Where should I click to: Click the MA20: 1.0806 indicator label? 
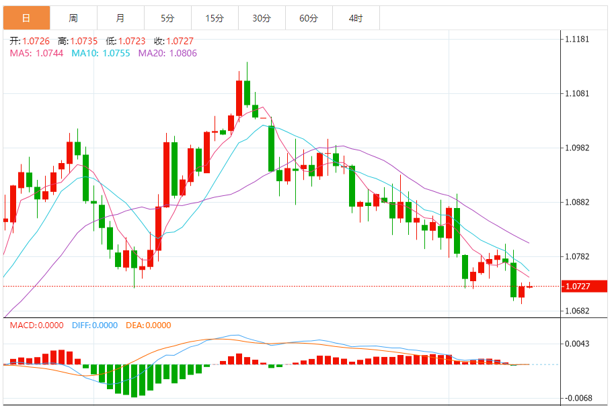pos(167,53)
